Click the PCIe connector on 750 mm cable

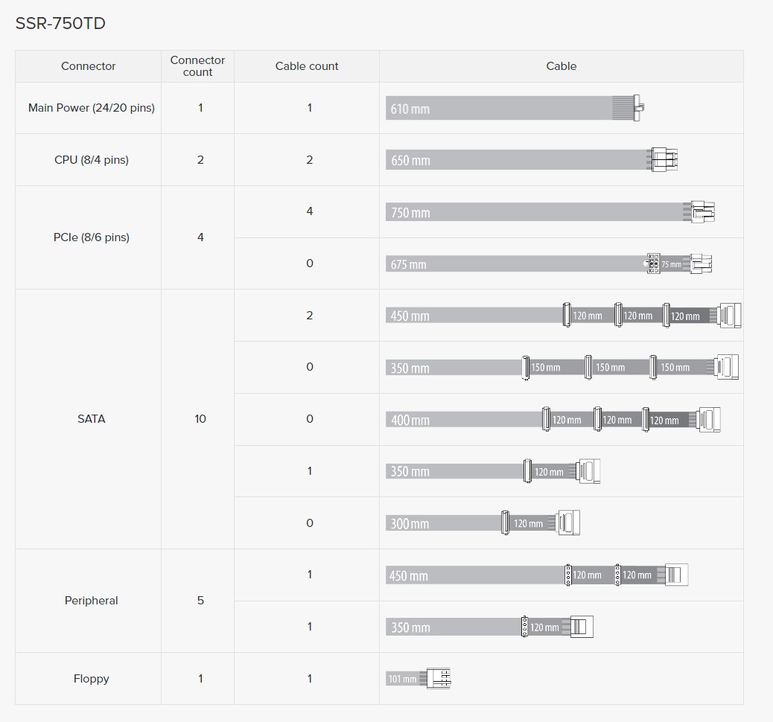(x=702, y=212)
